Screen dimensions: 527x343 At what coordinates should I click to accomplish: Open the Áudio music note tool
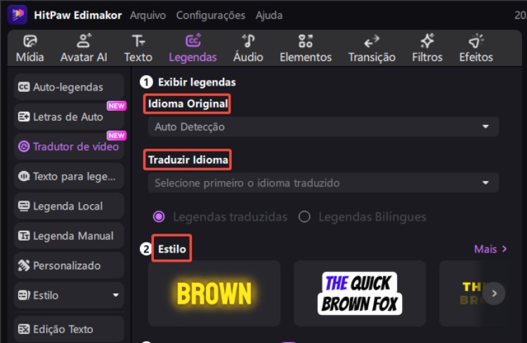tap(248, 41)
